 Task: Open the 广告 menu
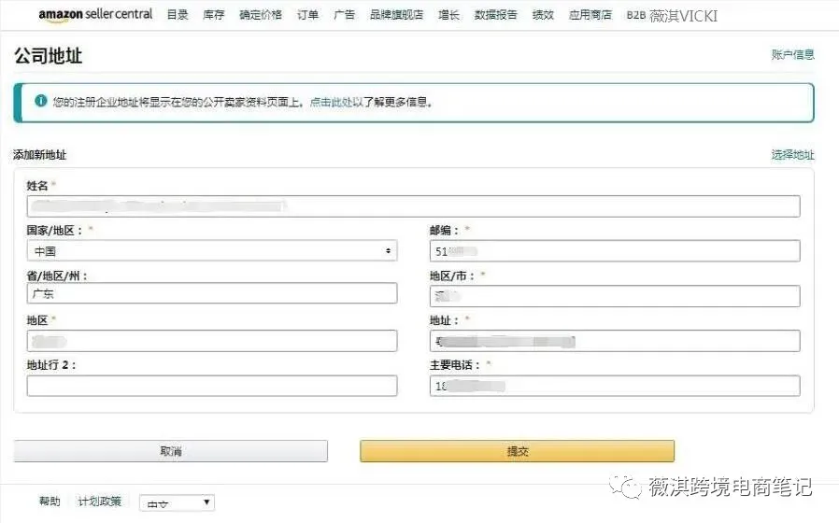[x=344, y=15]
